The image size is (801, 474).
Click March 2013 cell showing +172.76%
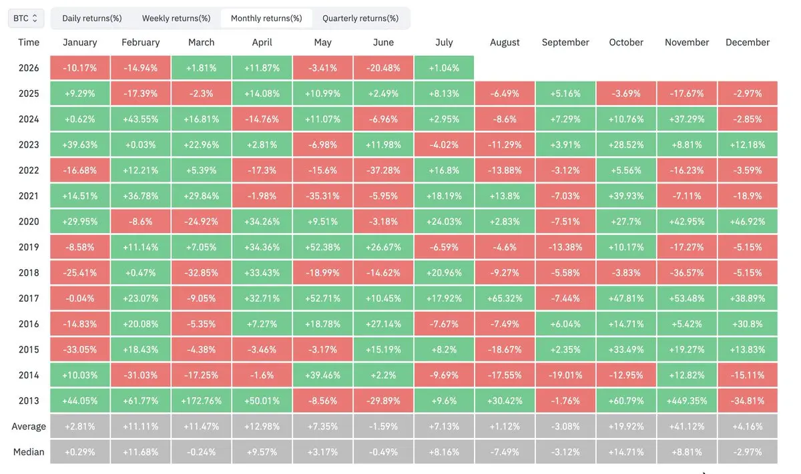[202, 401]
